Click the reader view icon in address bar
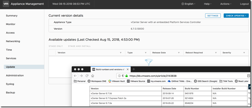This screenshot has height=108, width=252. (248, 76)
